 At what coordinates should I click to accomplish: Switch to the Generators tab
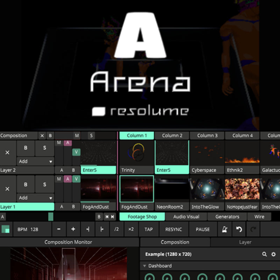pos(227,217)
